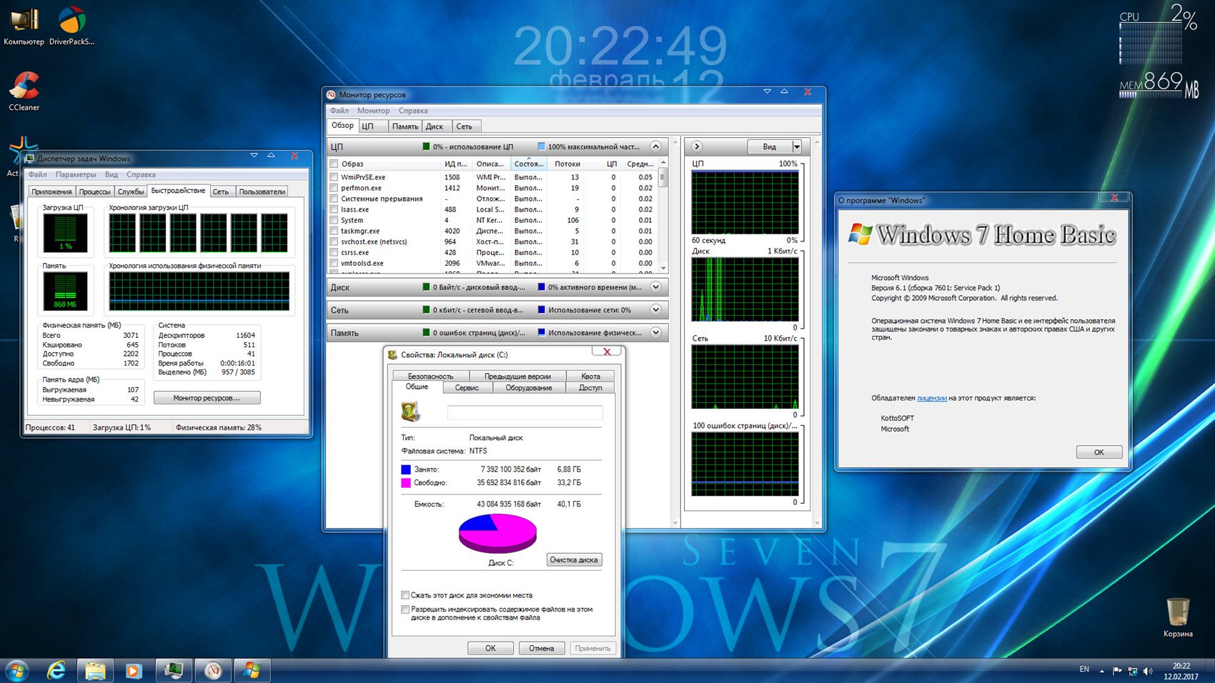
Task: Click the EN language indicator in tray
Action: [x=1084, y=669]
